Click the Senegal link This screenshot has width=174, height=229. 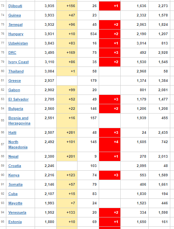(x=16, y=25)
